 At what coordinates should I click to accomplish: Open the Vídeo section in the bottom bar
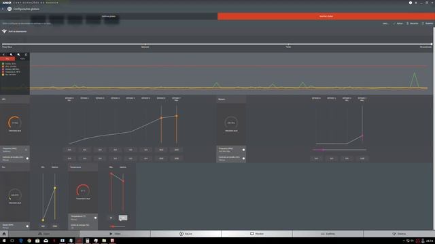pos(115,234)
